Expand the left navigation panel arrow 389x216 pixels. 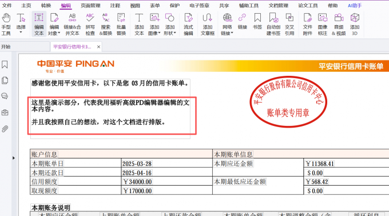click(x=13, y=158)
